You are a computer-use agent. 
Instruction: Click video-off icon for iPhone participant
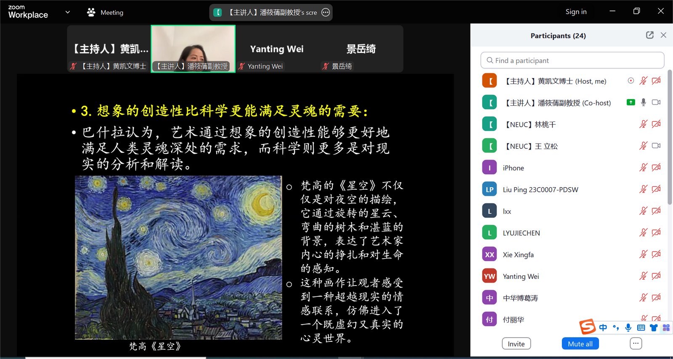coord(656,168)
